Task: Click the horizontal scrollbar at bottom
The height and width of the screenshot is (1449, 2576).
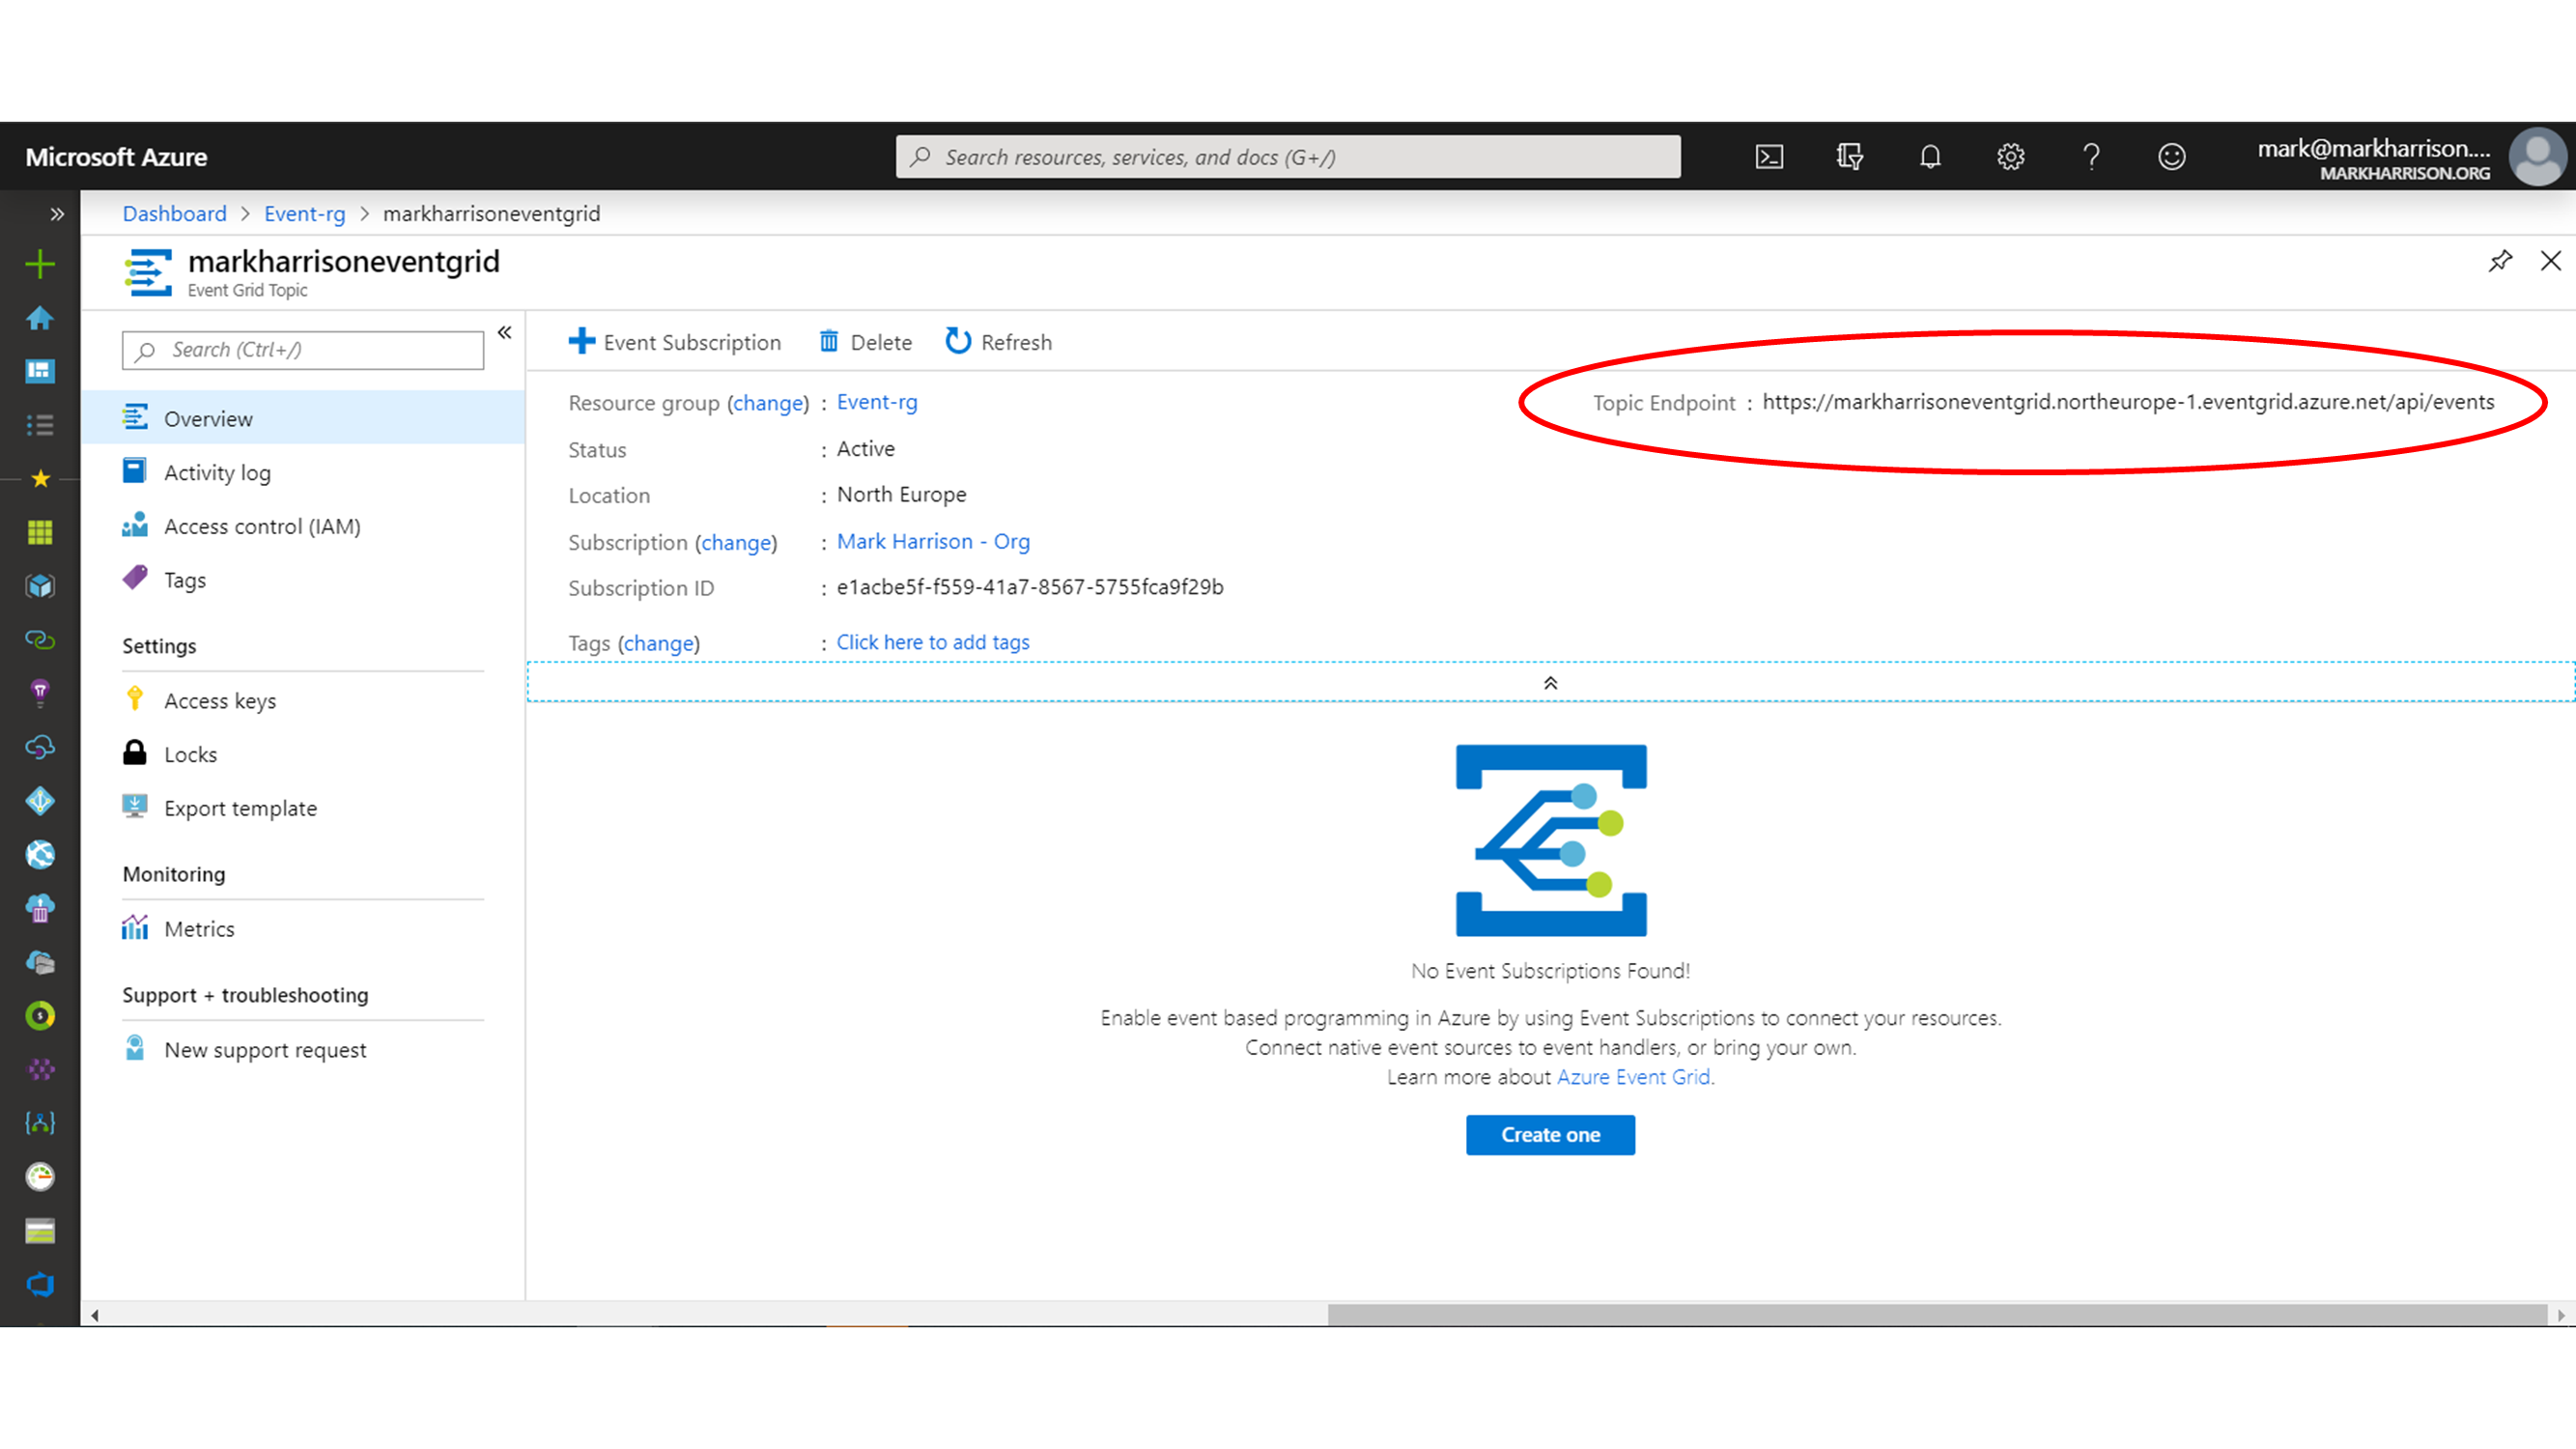Action: (1936, 1315)
